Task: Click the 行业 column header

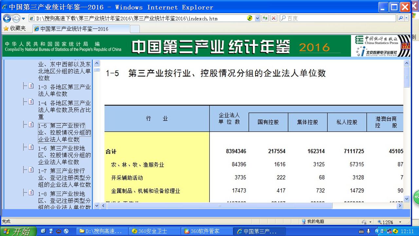Action: pyautogui.click(x=157, y=119)
